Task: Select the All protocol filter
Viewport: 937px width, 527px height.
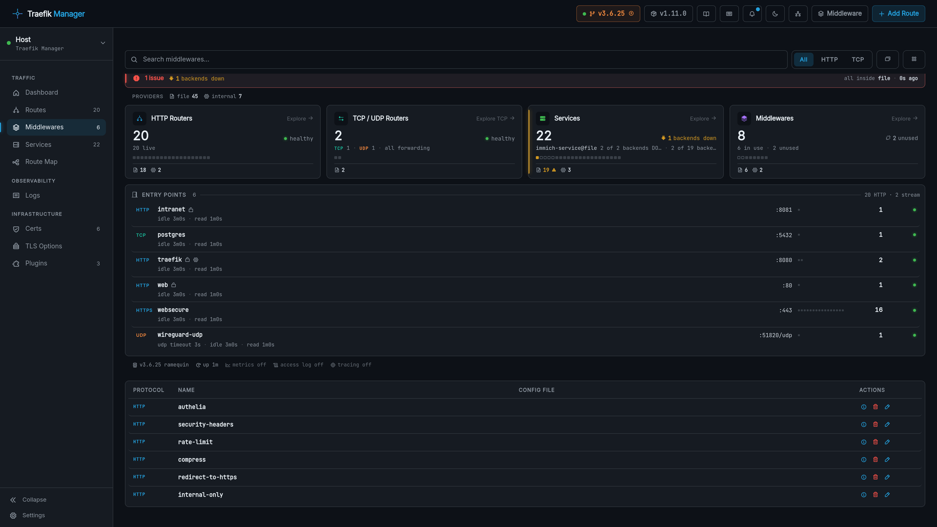Action: click(x=803, y=60)
